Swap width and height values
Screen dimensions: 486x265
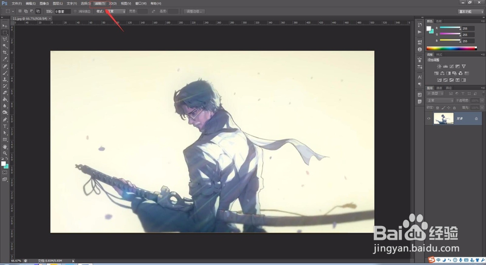153,12
